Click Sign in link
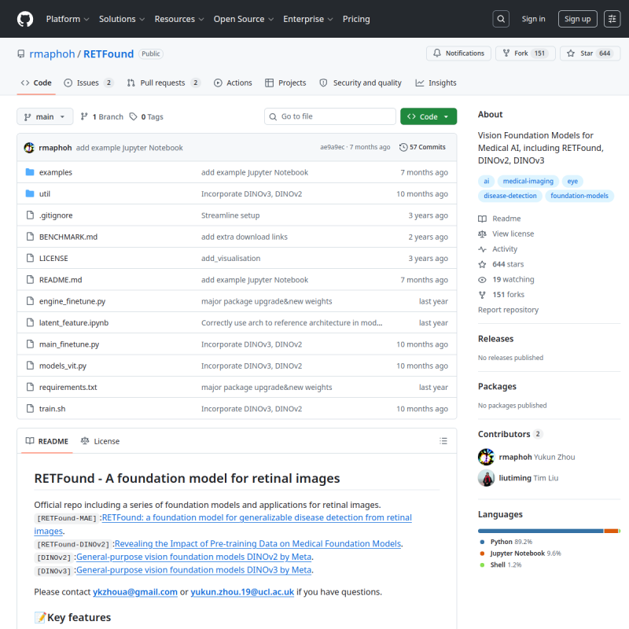Viewport: 629px width, 629px height. click(x=534, y=19)
